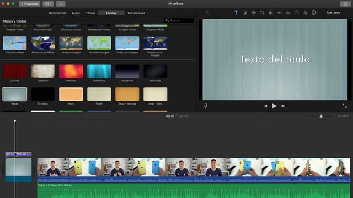Choose the Orgánico background
This screenshot has width=353, height=198.
coord(43,71)
